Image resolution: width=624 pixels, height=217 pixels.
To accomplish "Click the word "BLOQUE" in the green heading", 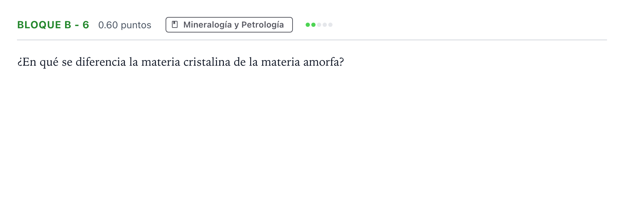I will point(39,25).
